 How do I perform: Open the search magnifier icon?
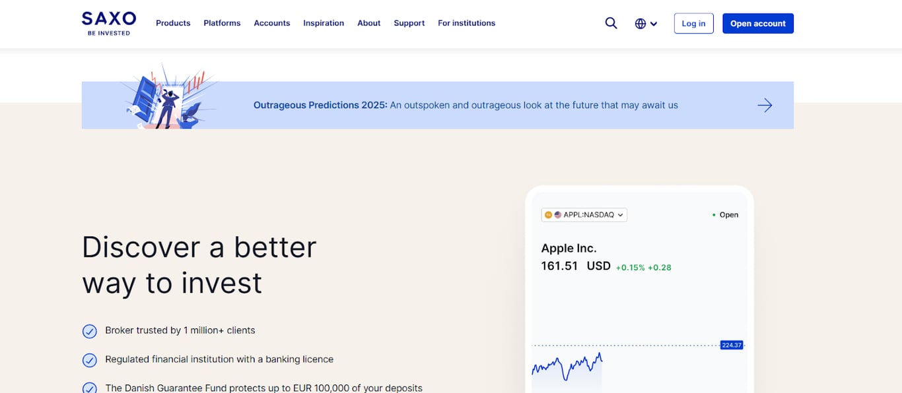point(611,23)
